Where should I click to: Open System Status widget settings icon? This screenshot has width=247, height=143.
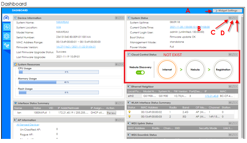(x=230, y=18)
